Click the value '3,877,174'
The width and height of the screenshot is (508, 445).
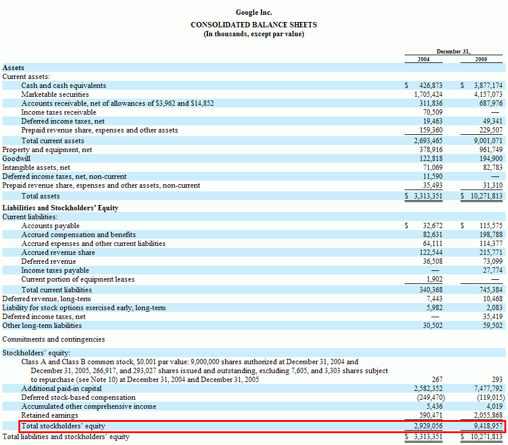pos(488,86)
